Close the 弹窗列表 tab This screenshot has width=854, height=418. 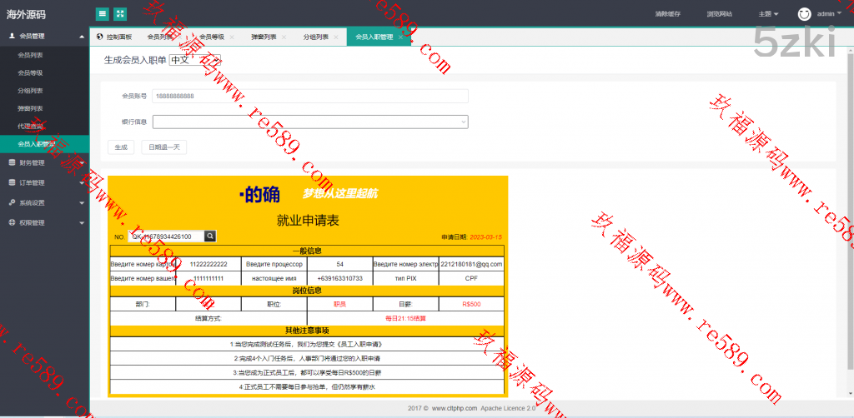click(x=284, y=37)
